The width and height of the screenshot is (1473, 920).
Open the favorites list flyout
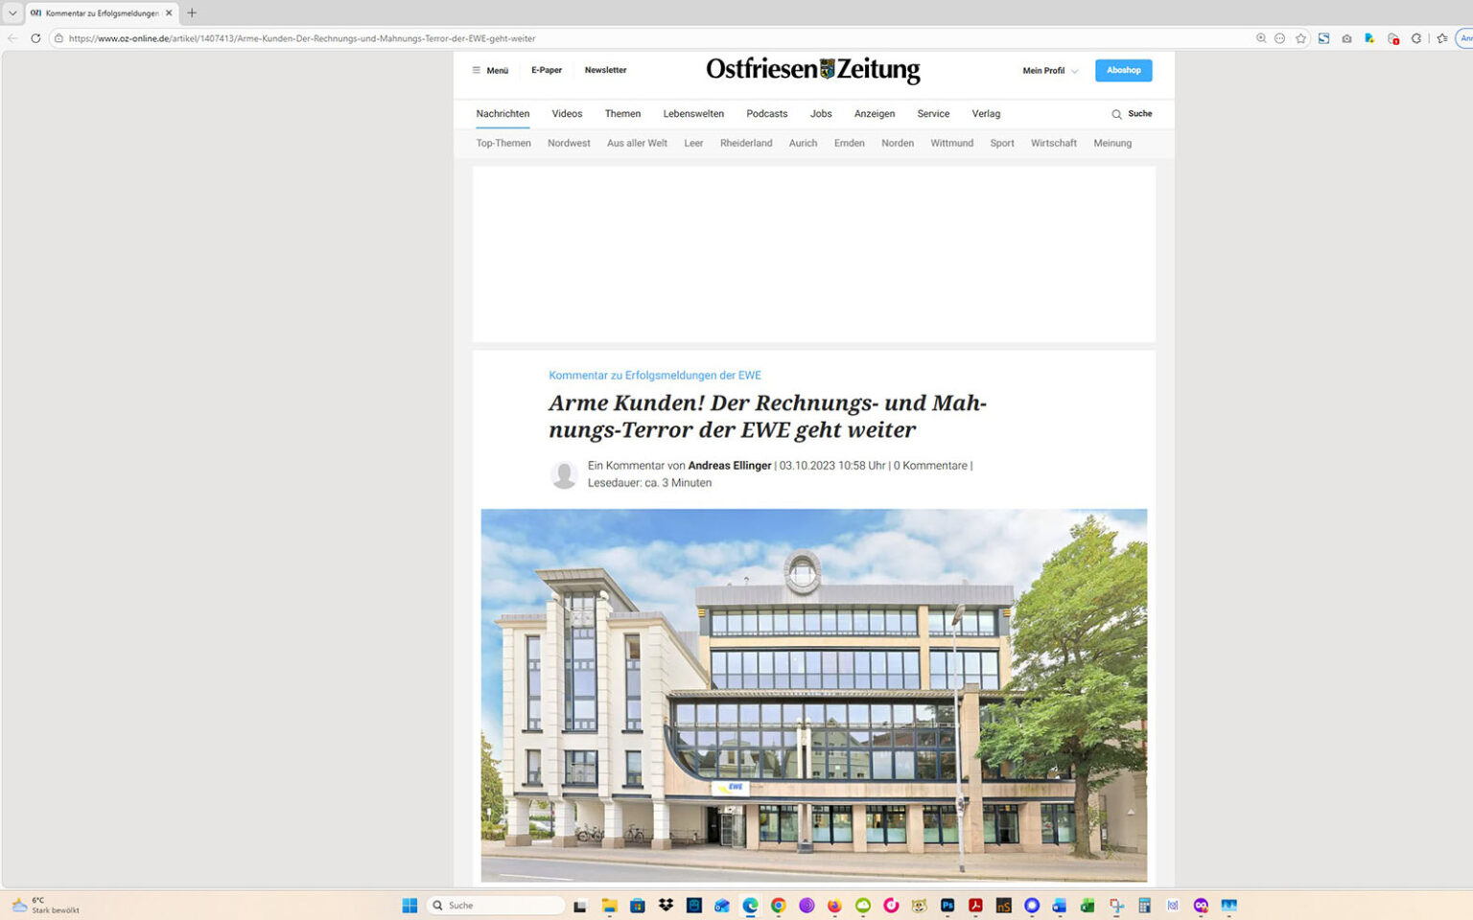(x=1442, y=38)
